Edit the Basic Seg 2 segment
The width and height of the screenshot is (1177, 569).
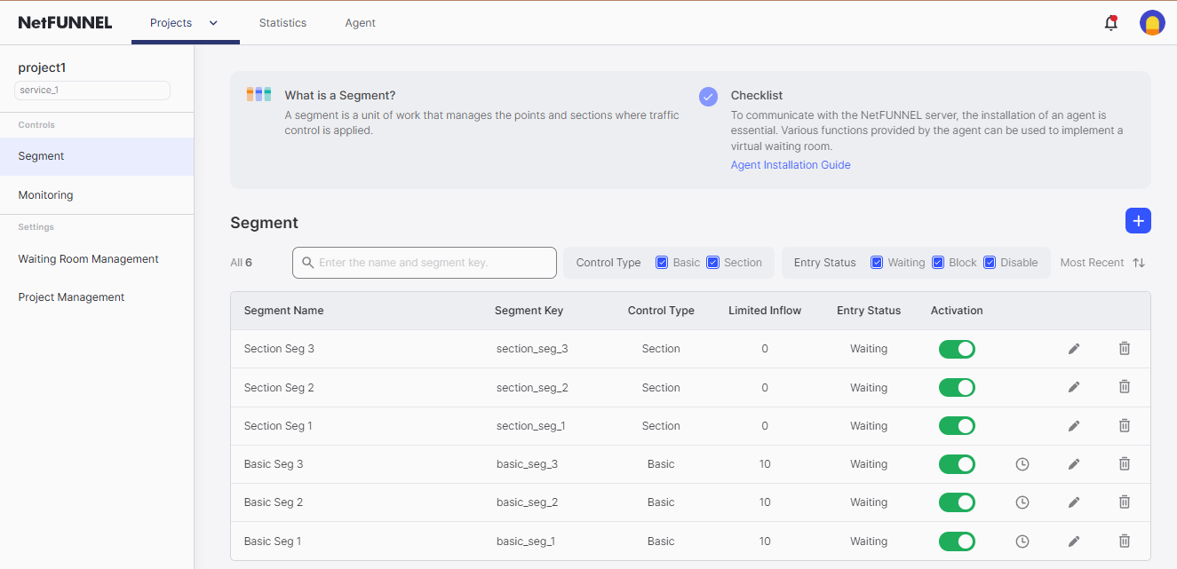[1073, 502]
